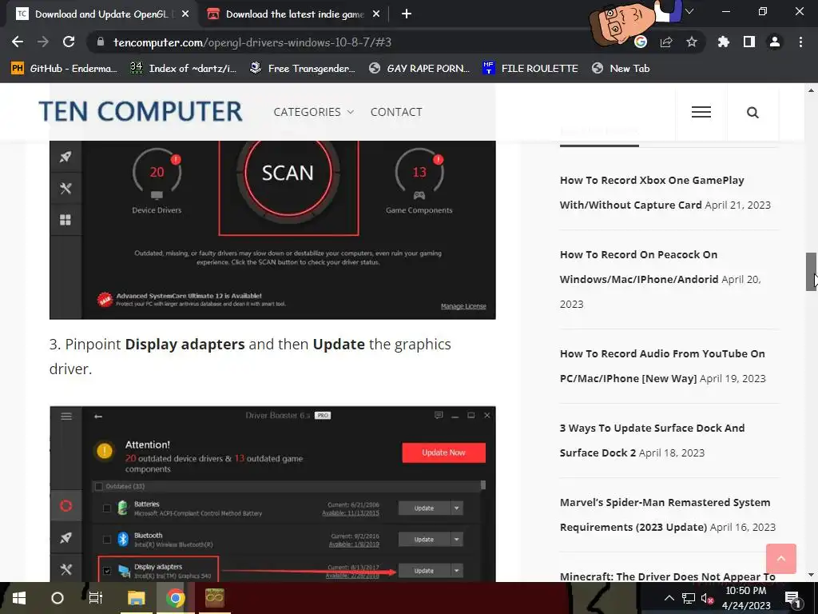The image size is (818, 614).
Task: Open new tab with plus button
Action: point(407,14)
